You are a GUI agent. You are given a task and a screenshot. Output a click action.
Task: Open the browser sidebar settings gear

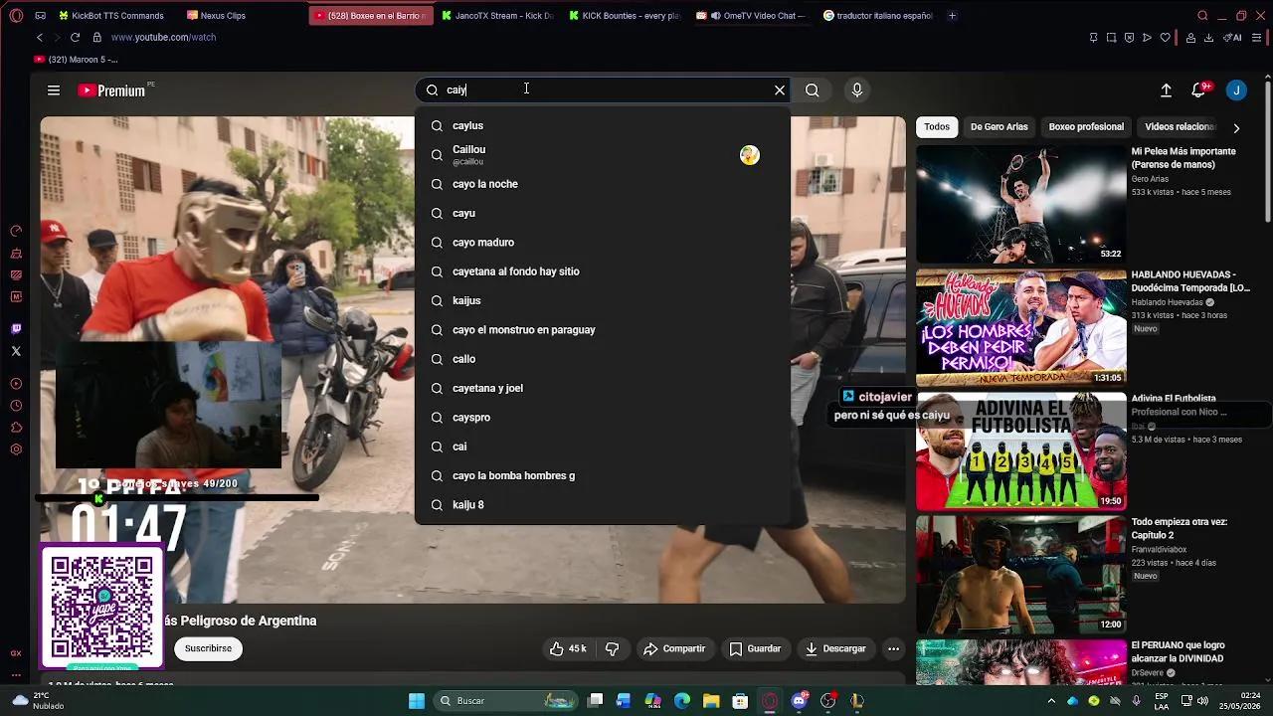pyautogui.click(x=16, y=449)
